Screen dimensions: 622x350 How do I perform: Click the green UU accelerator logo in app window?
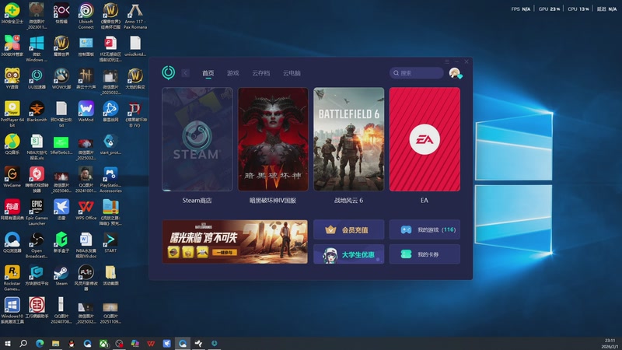pos(168,72)
